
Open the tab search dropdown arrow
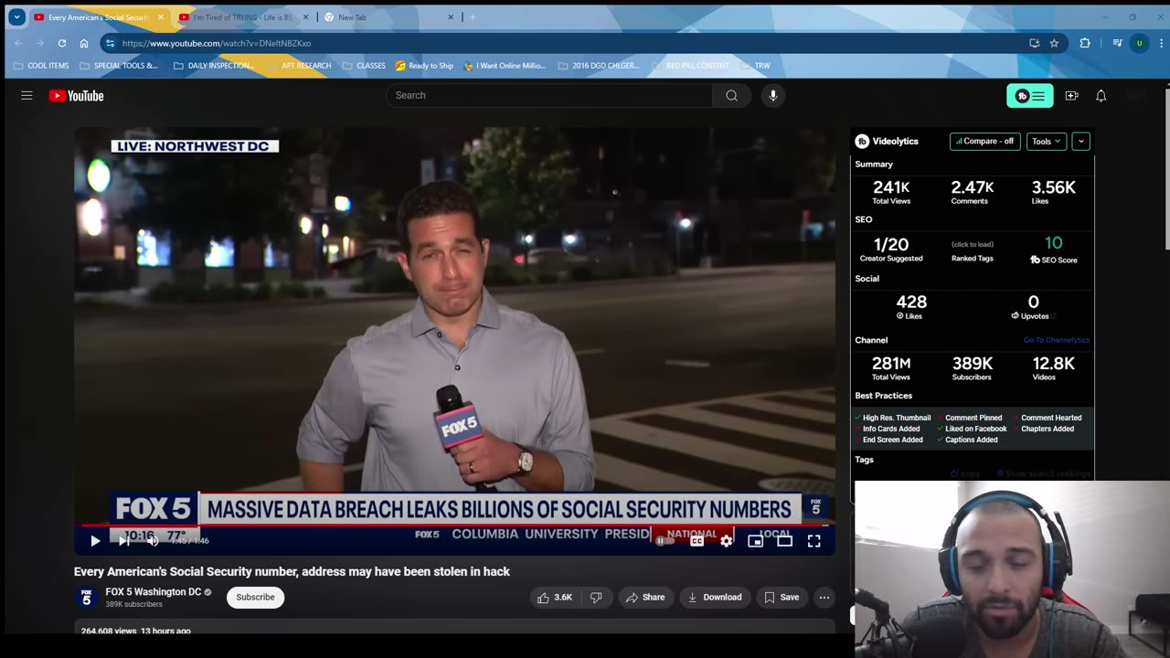click(16, 17)
